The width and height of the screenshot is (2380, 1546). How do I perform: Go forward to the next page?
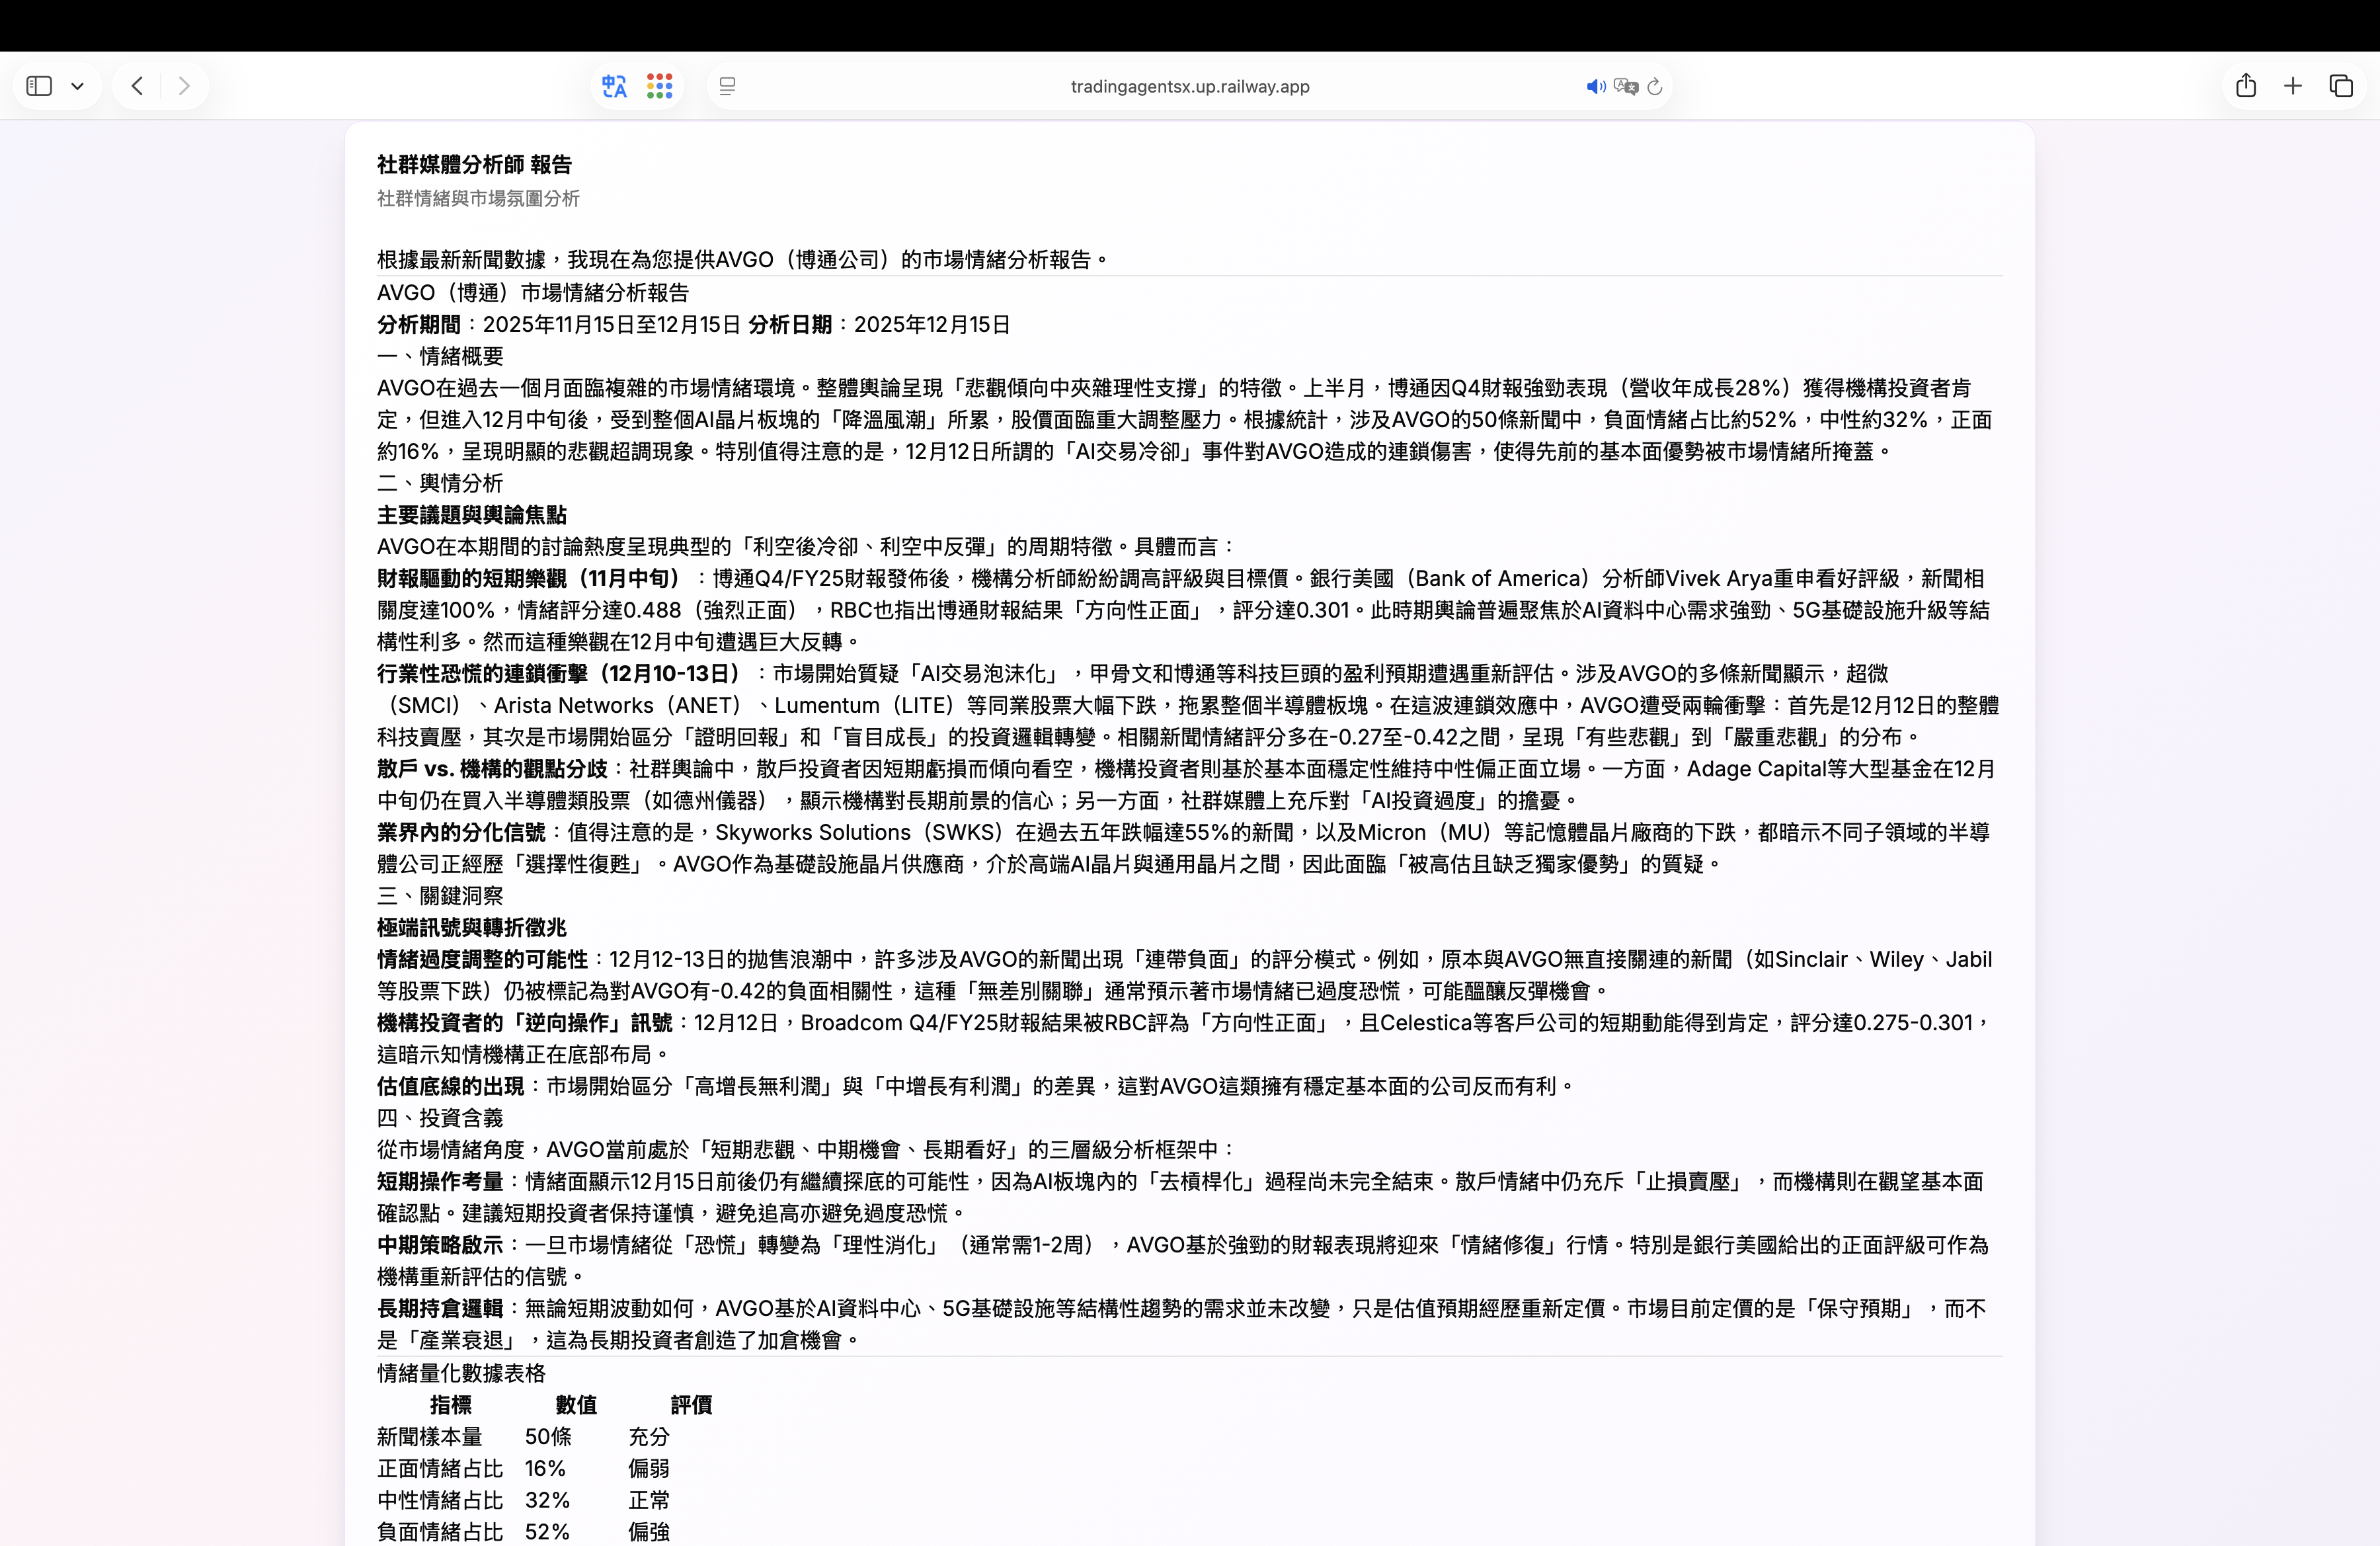tap(184, 86)
